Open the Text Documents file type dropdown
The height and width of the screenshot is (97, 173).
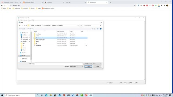pos(93,64)
